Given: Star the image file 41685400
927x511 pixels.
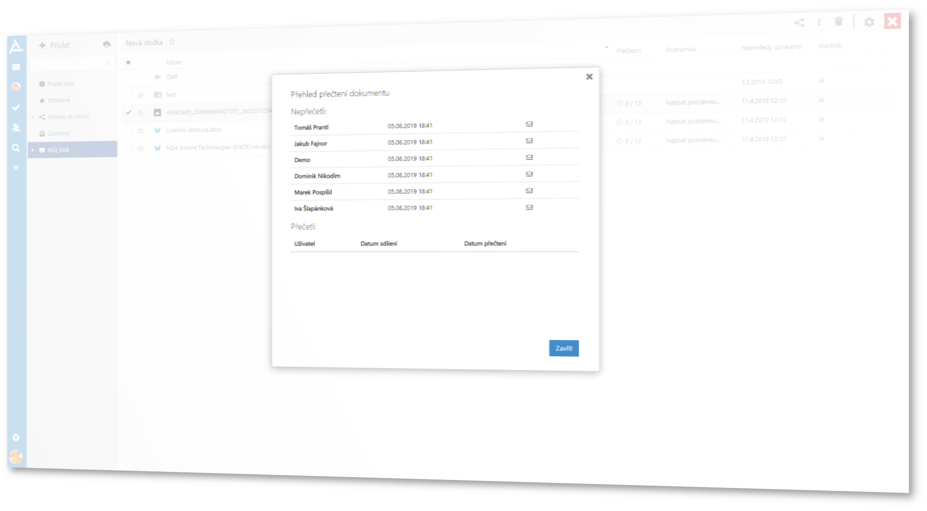Looking at the screenshot, I should (140, 112).
